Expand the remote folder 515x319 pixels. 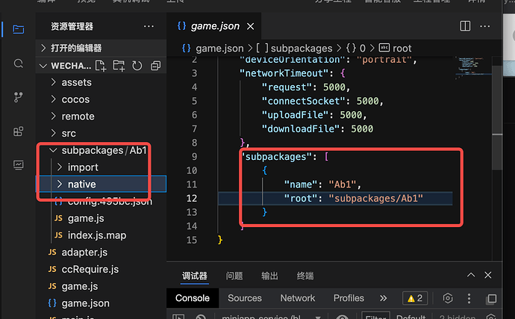[101, 116]
